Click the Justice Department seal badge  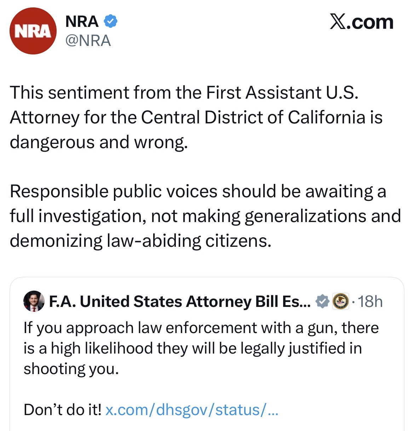(341, 302)
